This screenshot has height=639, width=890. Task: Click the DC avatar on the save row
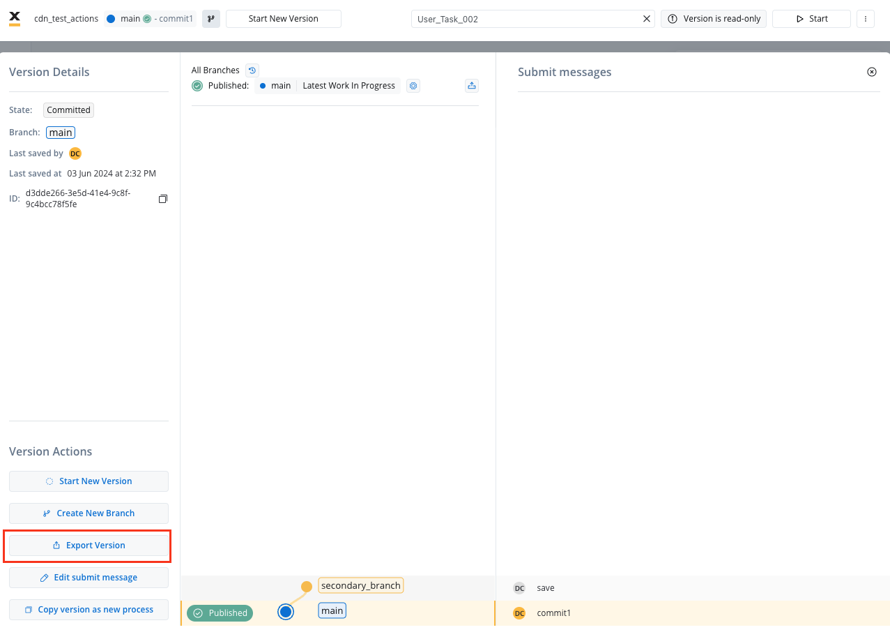519,588
